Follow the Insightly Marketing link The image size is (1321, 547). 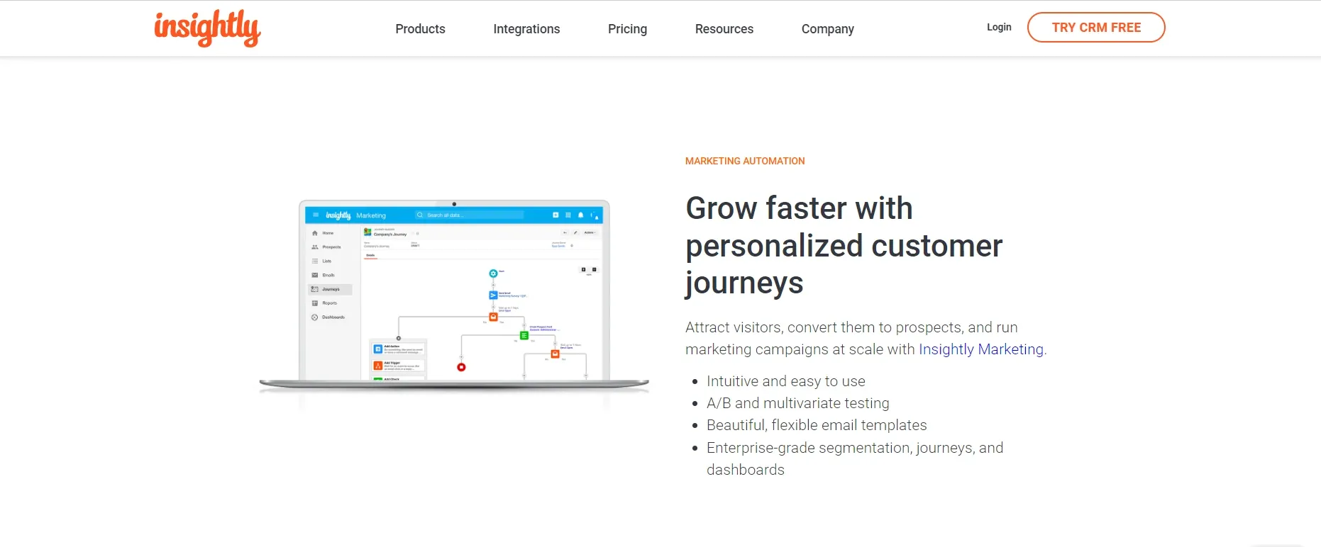click(x=981, y=349)
